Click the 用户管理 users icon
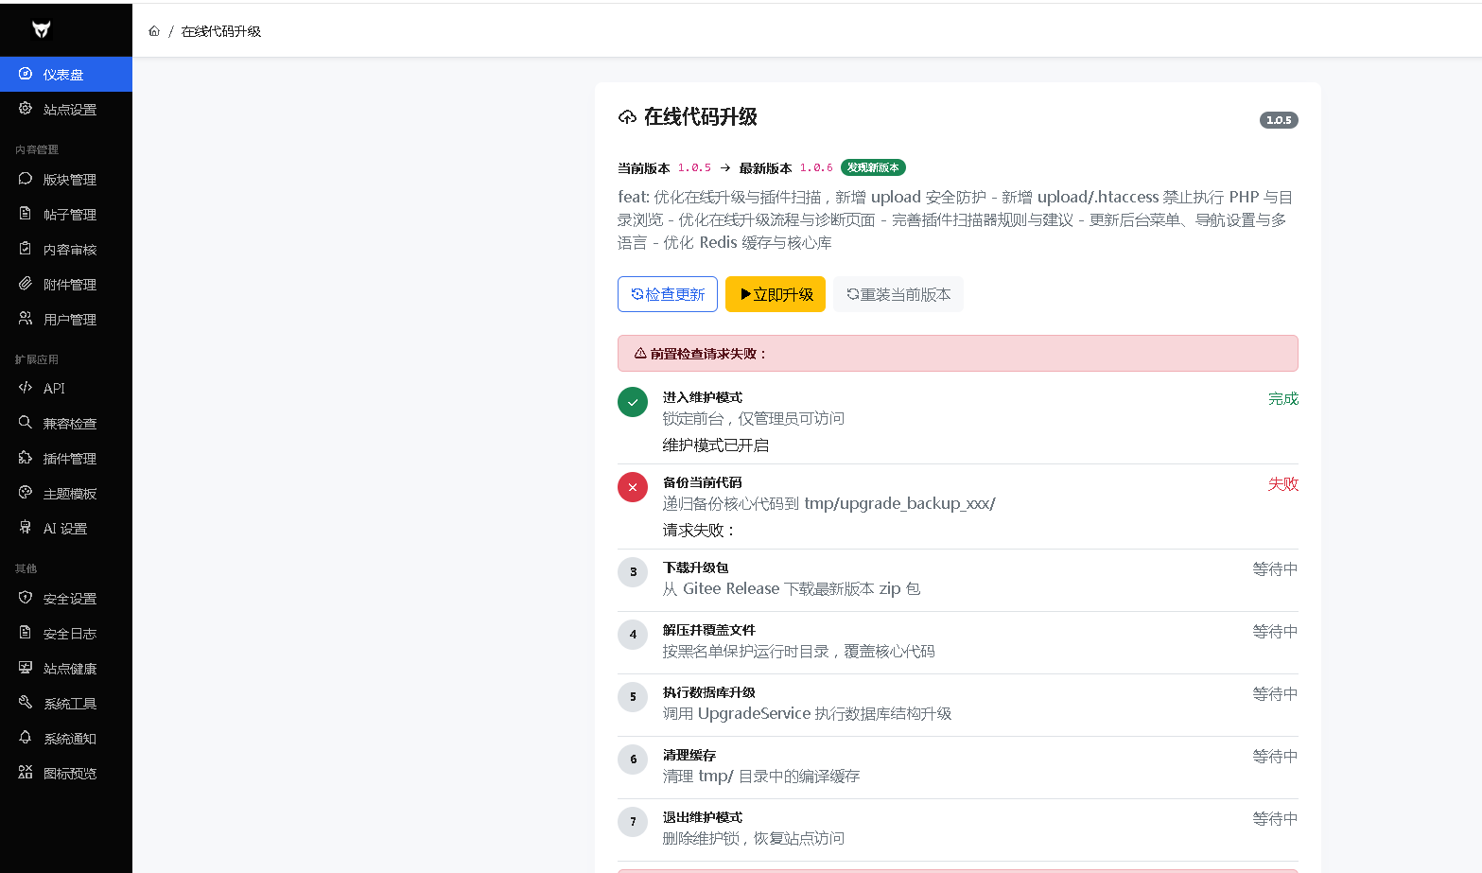The image size is (1482, 873). point(26,319)
